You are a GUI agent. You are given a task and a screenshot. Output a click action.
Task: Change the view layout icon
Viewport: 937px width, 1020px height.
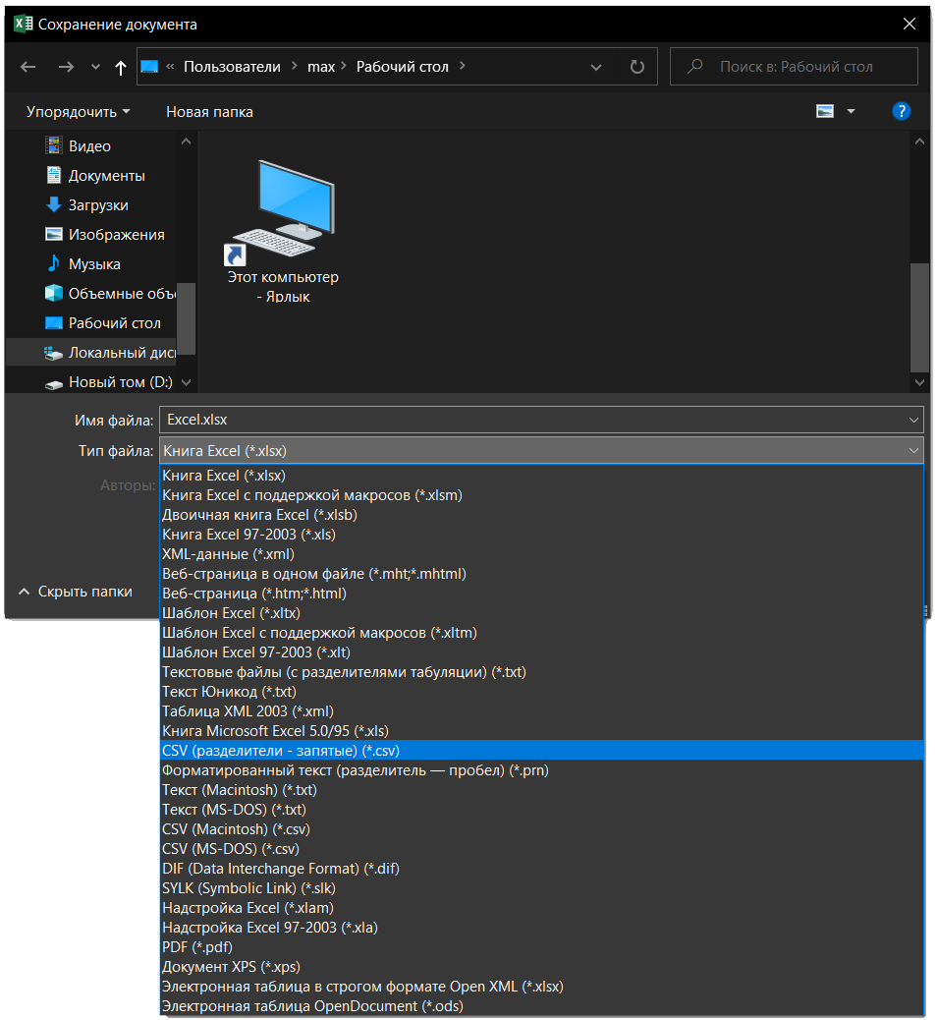[825, 111]
